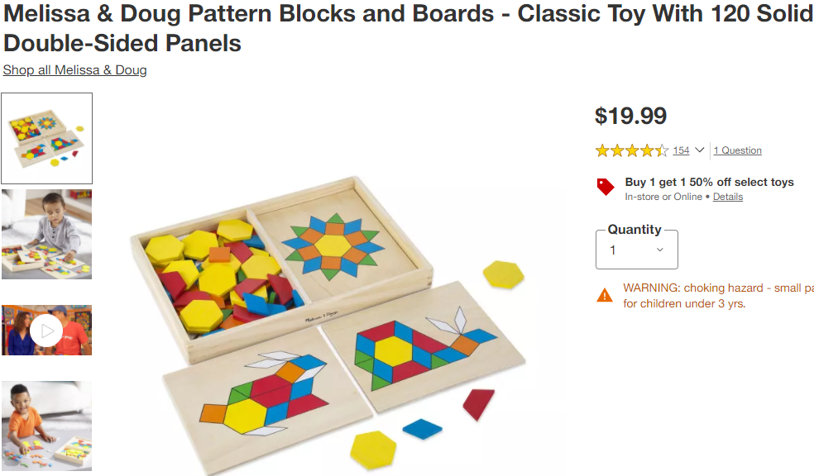
Task: Click the orange choking hazard warning icon
Action: click(x=605, y=295)
